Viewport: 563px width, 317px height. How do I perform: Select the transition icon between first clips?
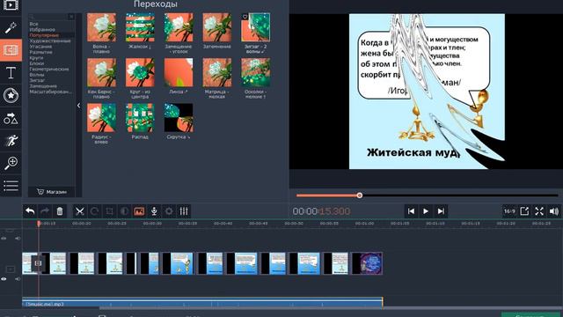pyautogui.click(x=38, y=263)
